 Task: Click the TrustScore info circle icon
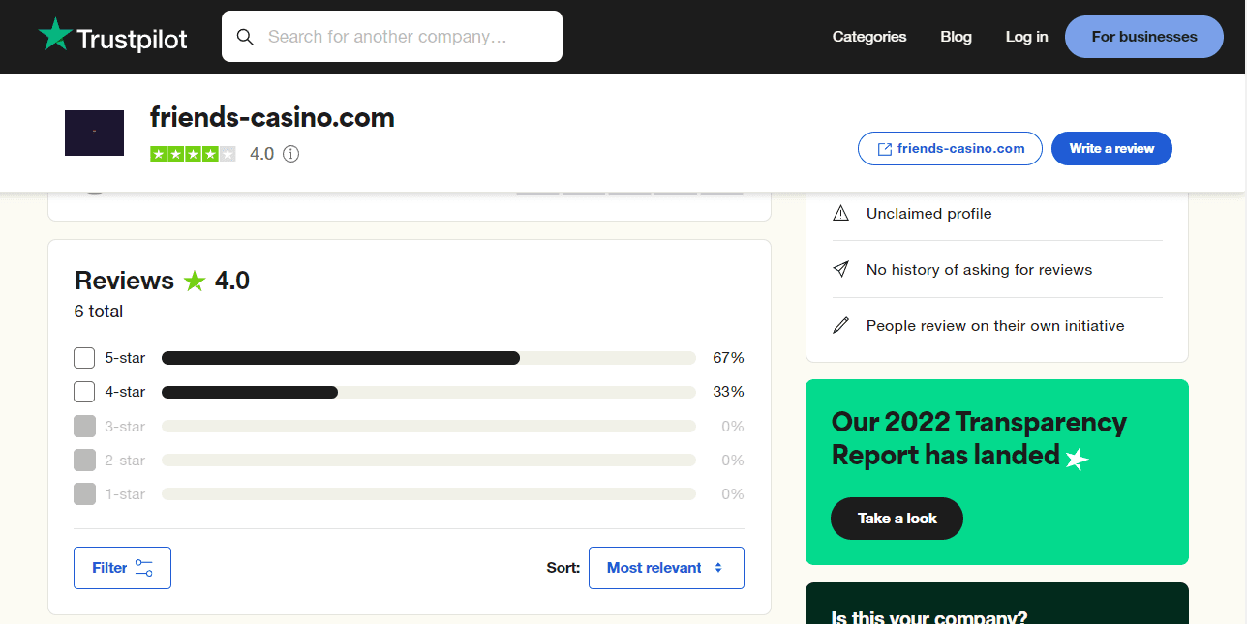pyautogui.click(x=290, y=154)
